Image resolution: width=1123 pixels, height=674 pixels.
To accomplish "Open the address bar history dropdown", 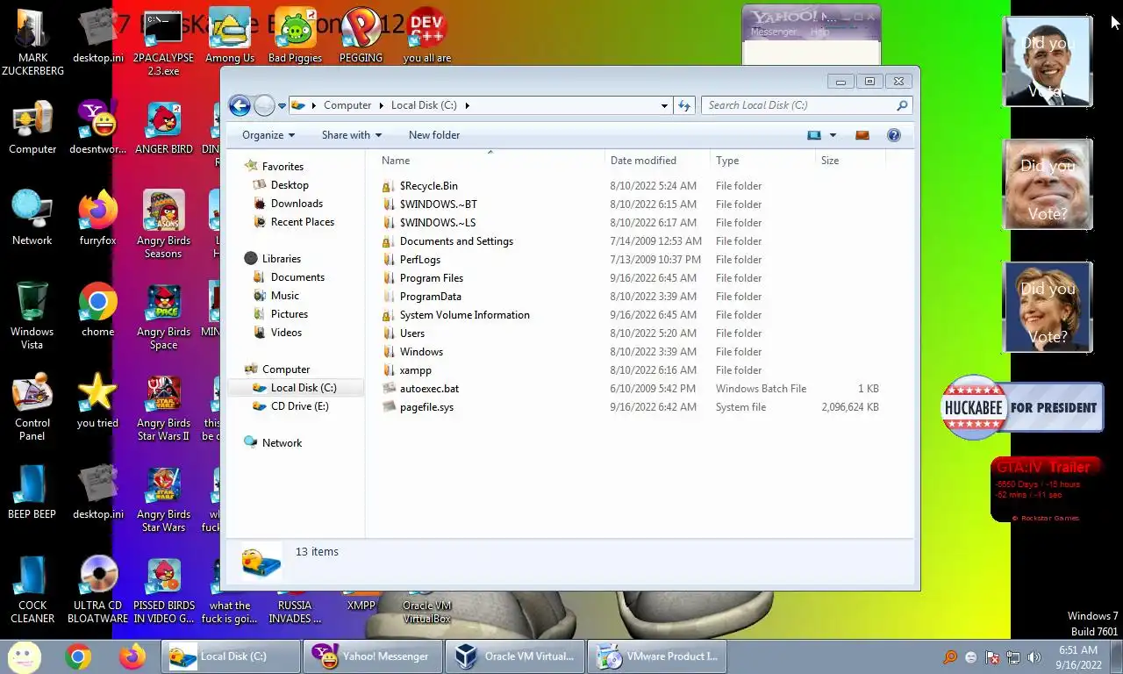I will point(664,105).
